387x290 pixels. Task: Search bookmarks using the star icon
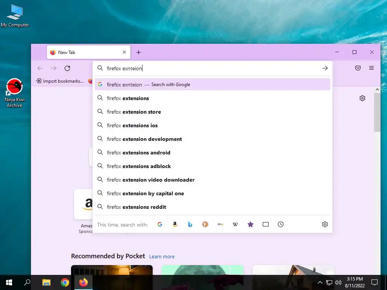point(251,224)
